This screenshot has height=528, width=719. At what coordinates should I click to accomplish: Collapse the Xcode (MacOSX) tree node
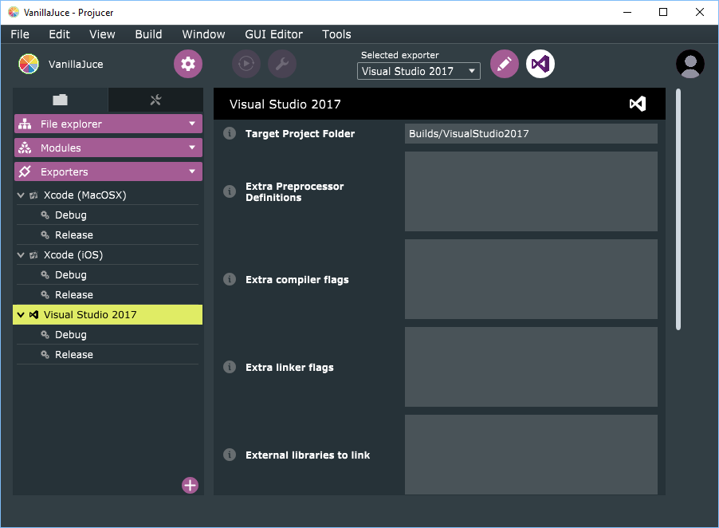click(21, 195)
